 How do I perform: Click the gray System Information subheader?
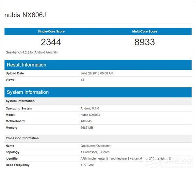point(98,101)
